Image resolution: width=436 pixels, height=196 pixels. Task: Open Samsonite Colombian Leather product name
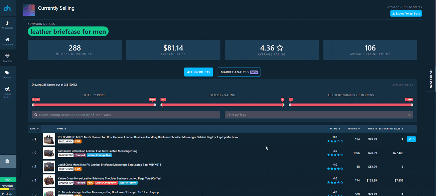pyautogui.click(x=98, y=151)
